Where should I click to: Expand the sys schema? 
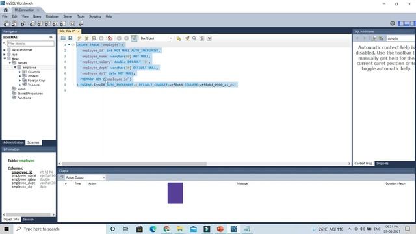5,54
